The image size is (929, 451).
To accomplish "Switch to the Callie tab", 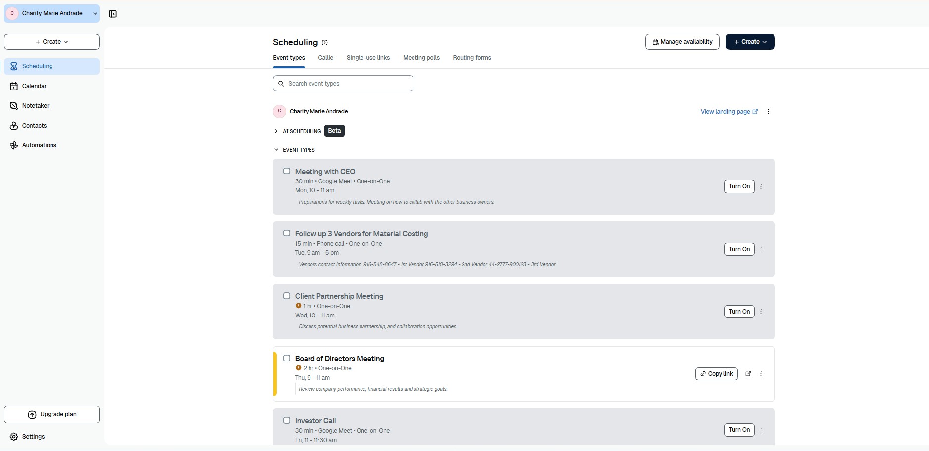I will tap(325, 58).
